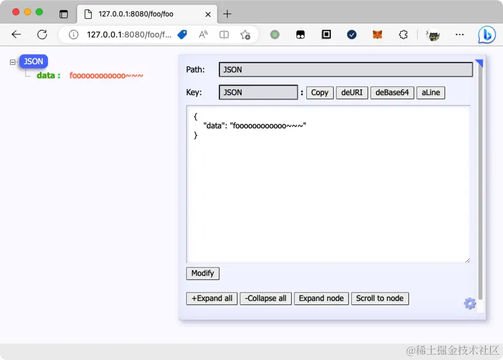
Task: Focus the Key input field
Action: click(259, 92)
